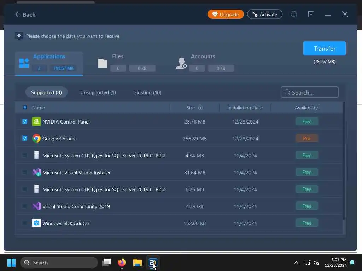Click the Free badge for Visual Studio Community 2019
This screenshot has width=362, height=271.
[306, 206]
